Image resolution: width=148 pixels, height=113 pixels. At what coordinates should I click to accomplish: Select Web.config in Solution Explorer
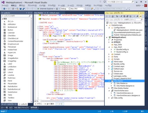point(118,98)
